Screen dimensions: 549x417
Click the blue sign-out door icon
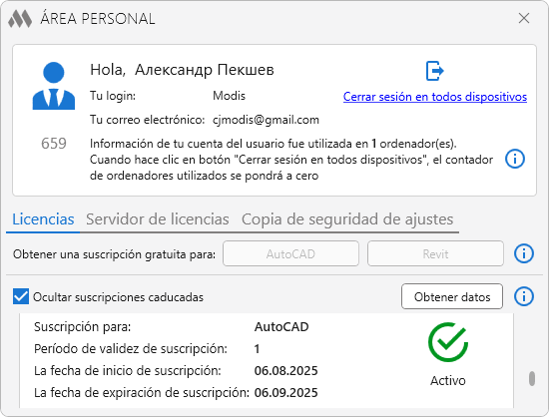[x=435, y=71]
